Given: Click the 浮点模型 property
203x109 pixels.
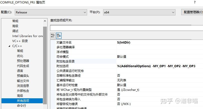Looking at the screenshot, I should click(63, 52).
